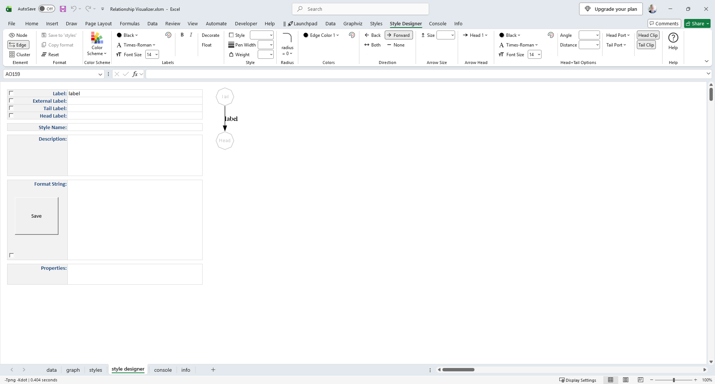
Task: Open Tail Port dropdown
Action: pyautogui.click(x=616, y=45)
